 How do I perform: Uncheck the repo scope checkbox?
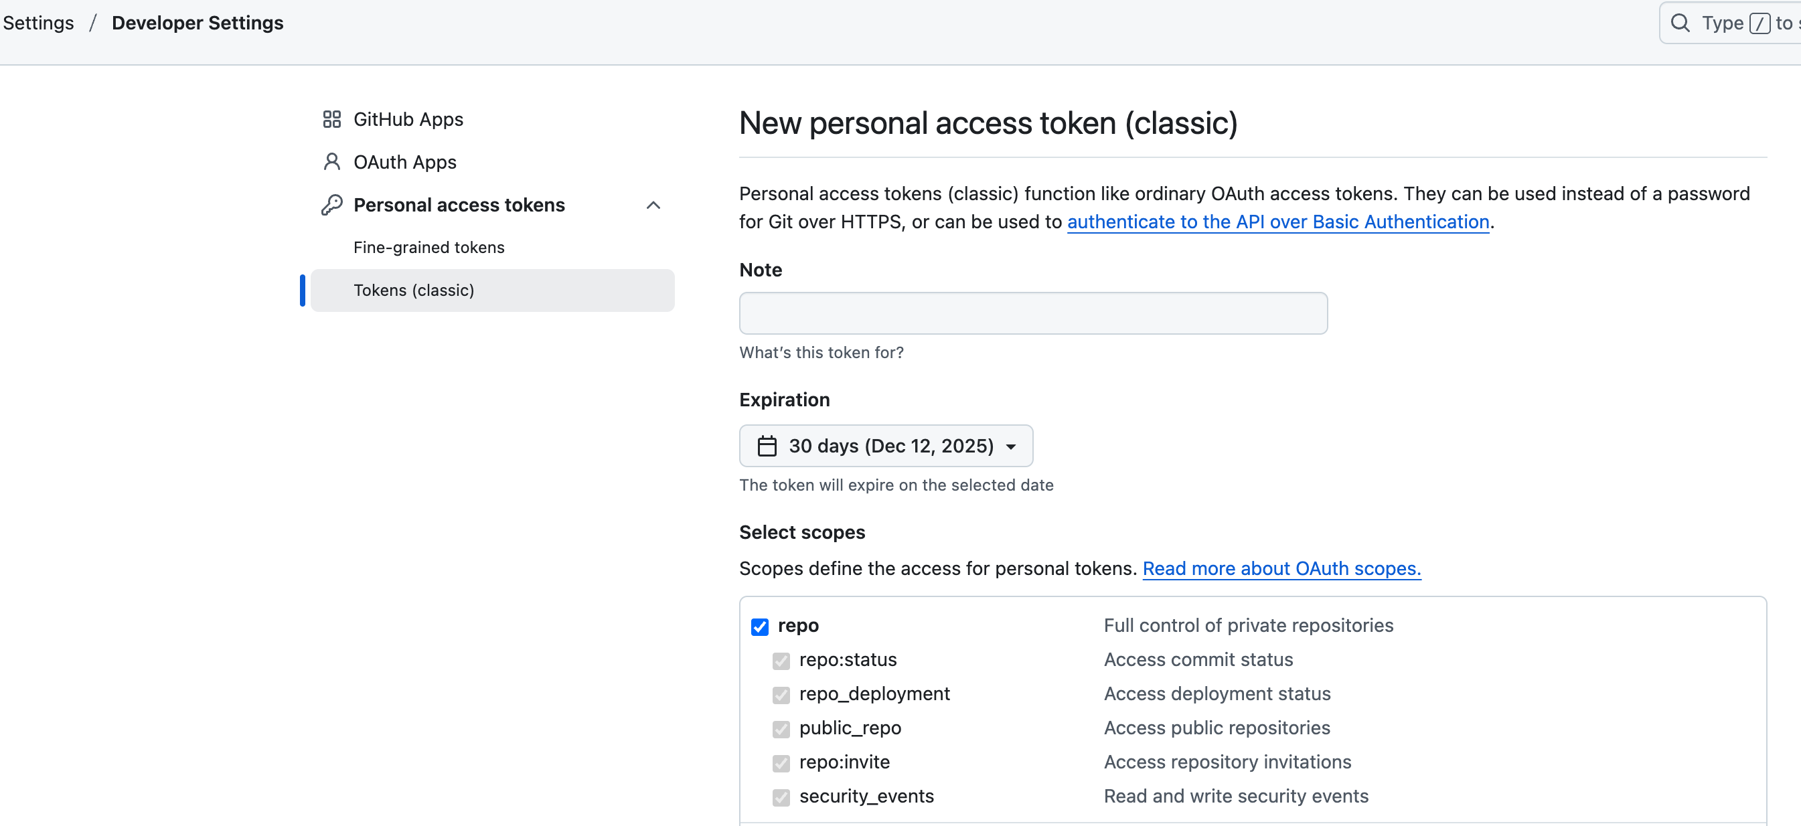click(760, 626)
